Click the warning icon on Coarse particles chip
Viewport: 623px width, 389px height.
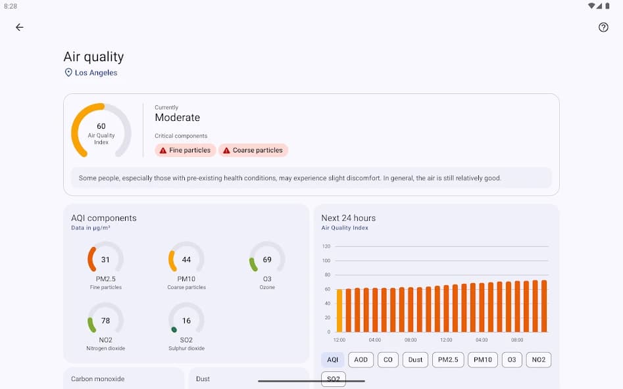(x=226, y=150)
